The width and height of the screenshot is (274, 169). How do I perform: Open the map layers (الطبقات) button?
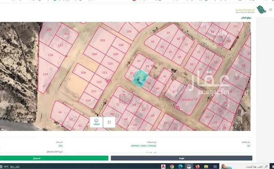click(x=96, y=122)
